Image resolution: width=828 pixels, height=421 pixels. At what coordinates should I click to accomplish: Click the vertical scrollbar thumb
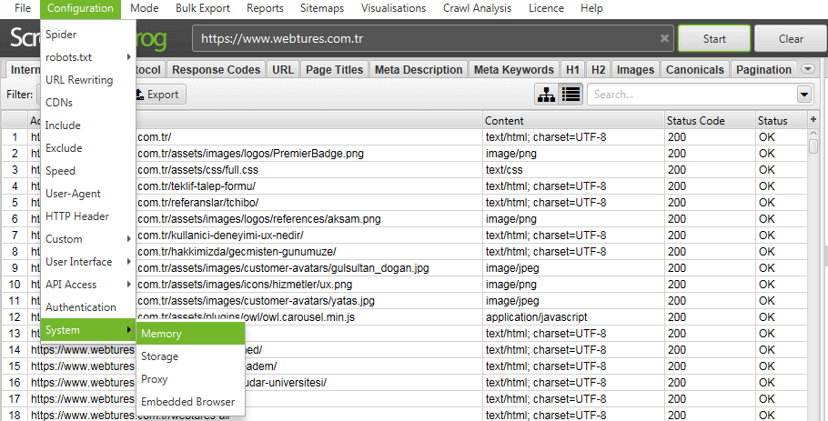pyautogui.click(x=813, y=143)
